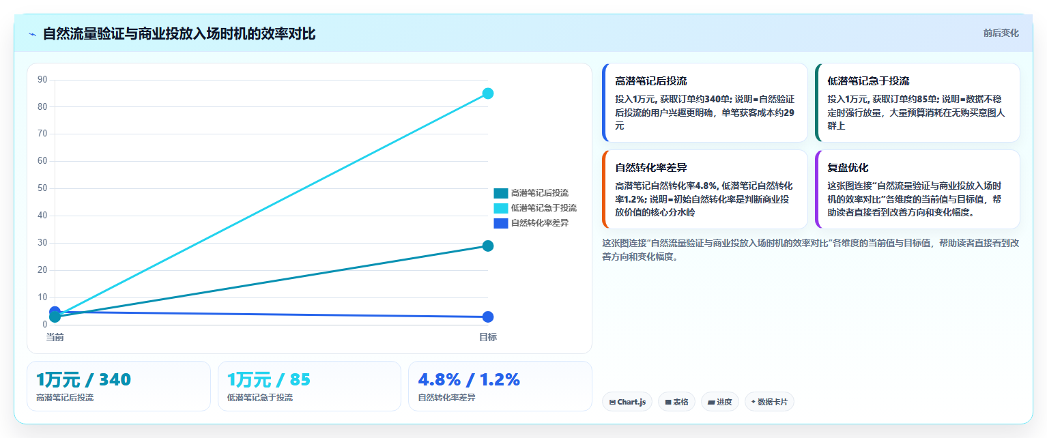The width and height of the screenshot is (1047, 438).
Task: Click the 进度 tag
Action: (720, 402)
